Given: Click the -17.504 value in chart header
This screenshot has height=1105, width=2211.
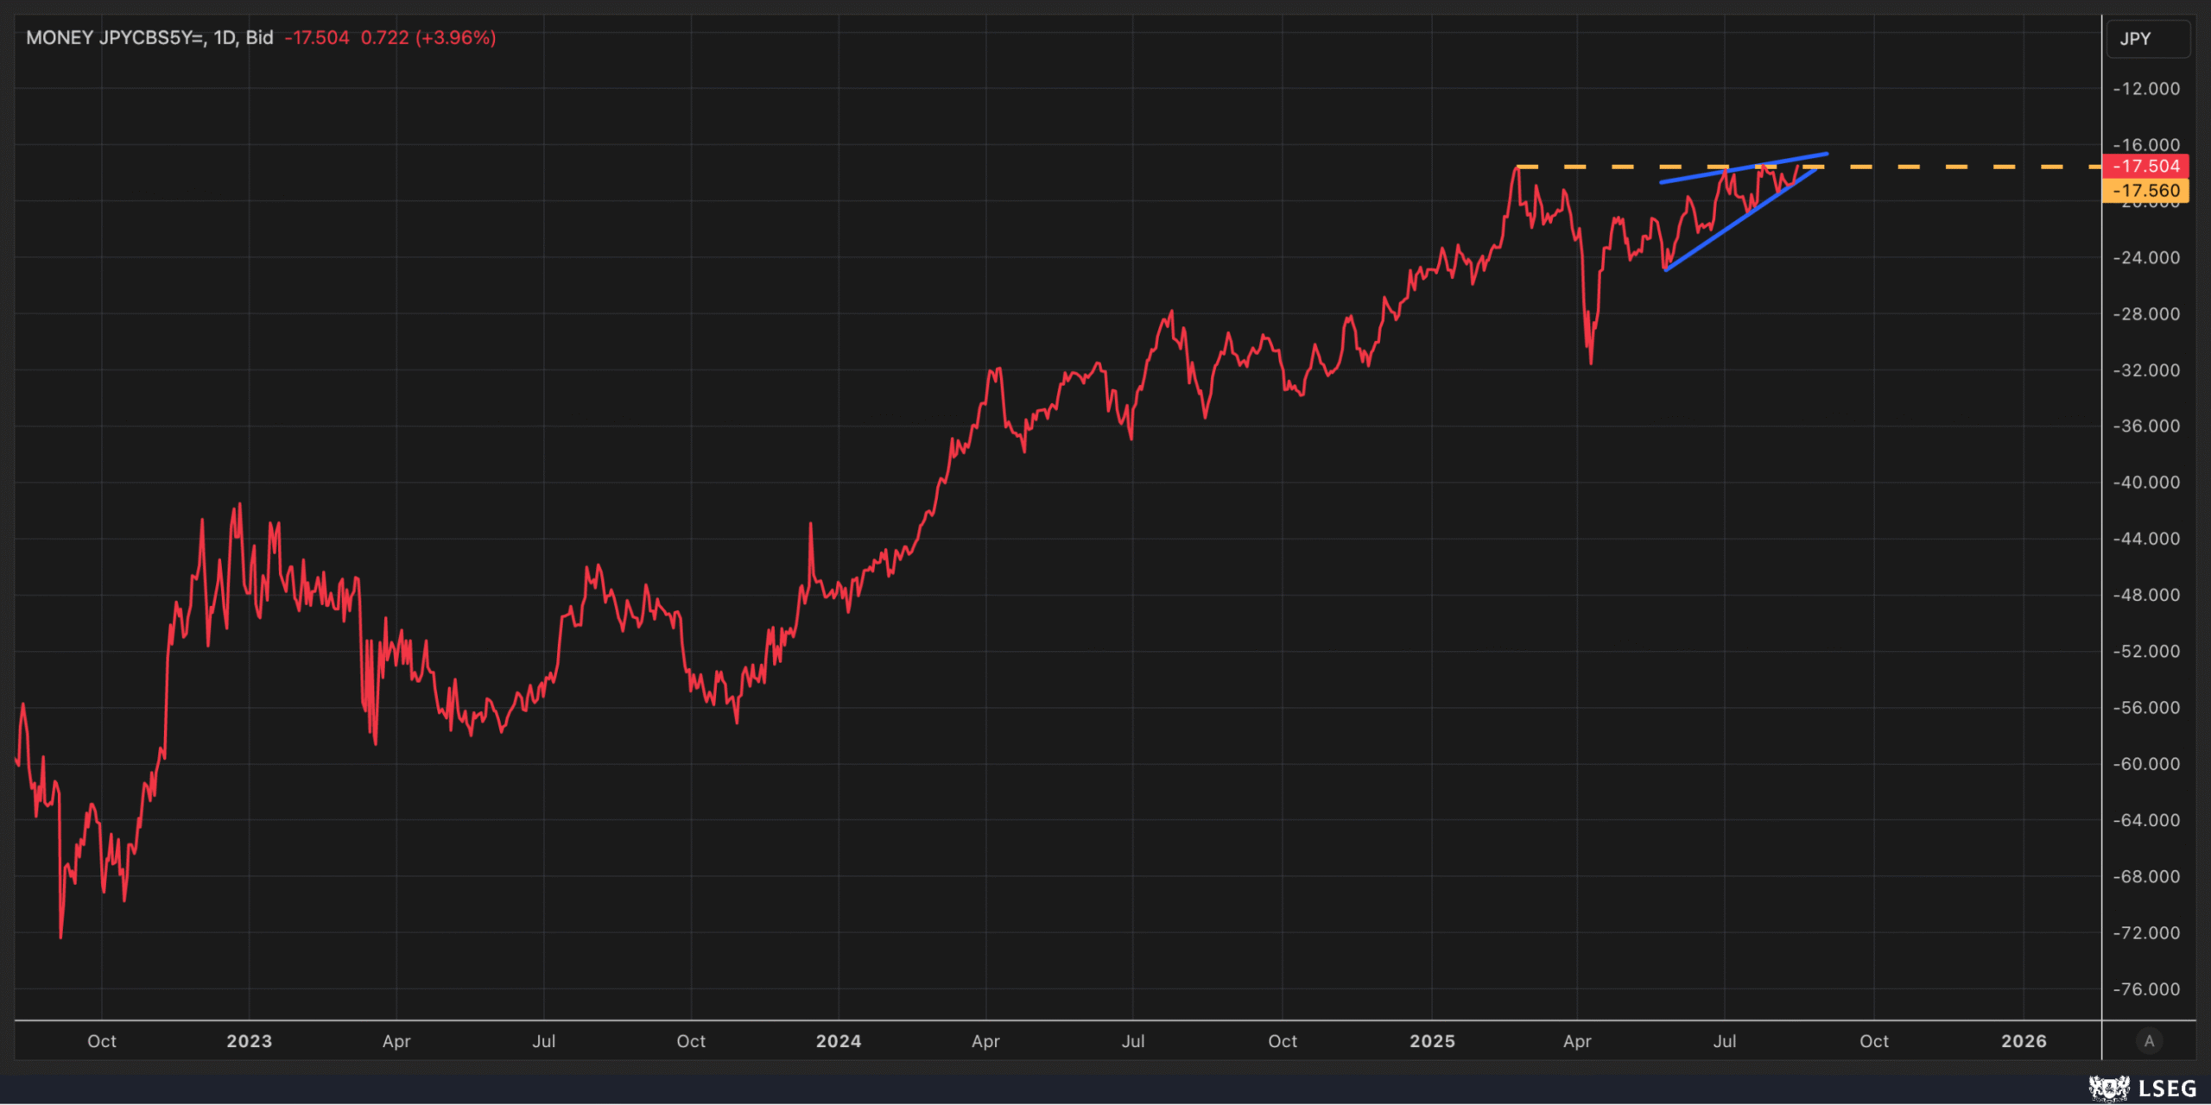Looking at the screenshot, I should tap(317, 38).
